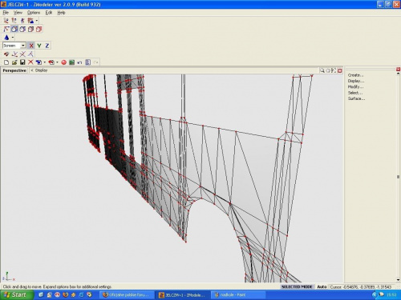Toggle the X axis lock
Viewport: 401px width, 300px height.
31,46
